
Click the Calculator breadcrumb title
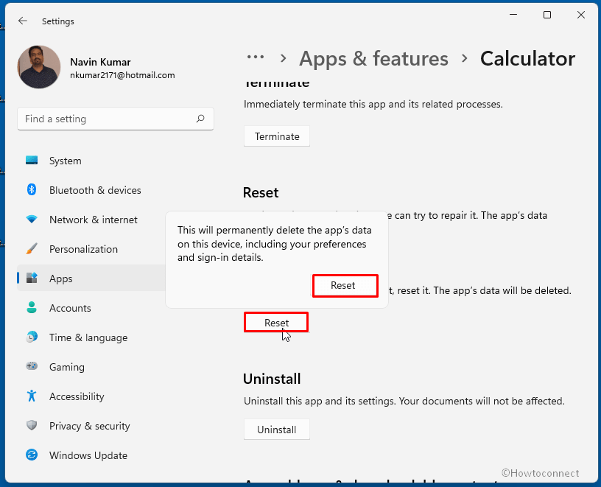pos(527,59)
